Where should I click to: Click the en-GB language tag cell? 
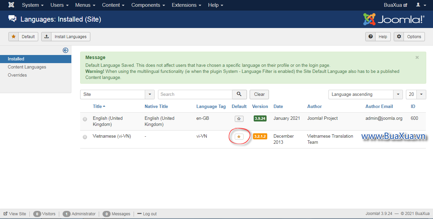[203, 118]
